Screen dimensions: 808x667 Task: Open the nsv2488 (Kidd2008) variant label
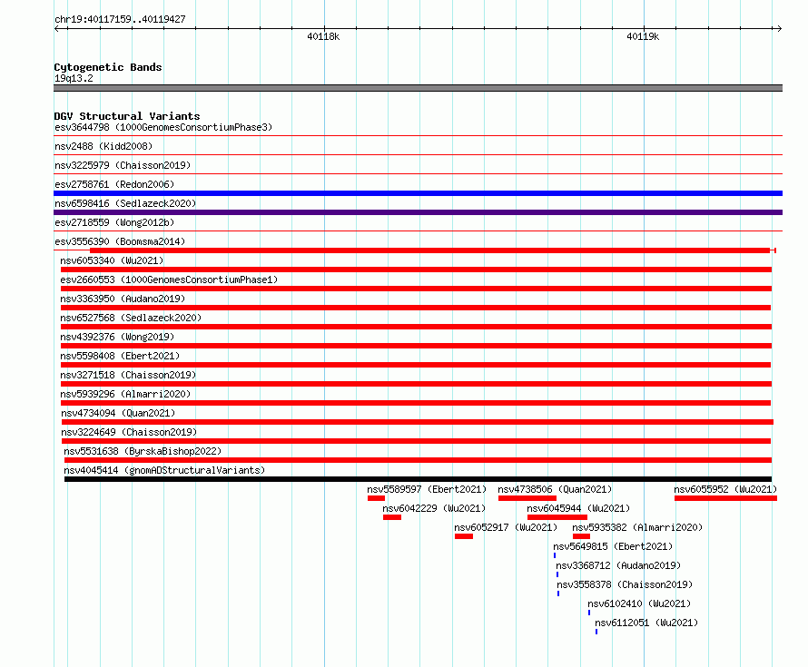point(103,146)
